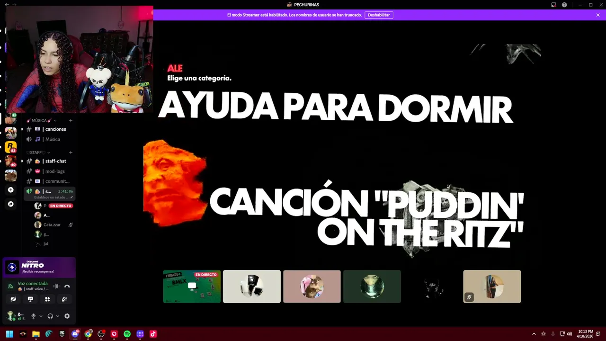Open Epic Games launcher from taskbar
The image size is (606, 341).
coord(62,334)
